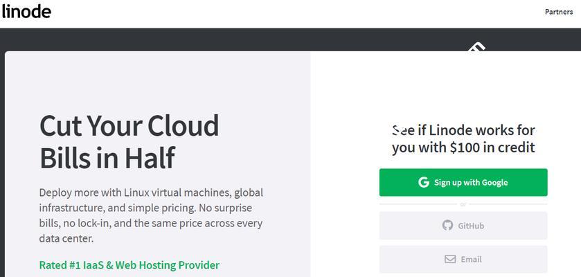The image size is (581, 277).
Task: Click the dark banner strip below header
Action: pyautogui.click(x=291, y=39)
